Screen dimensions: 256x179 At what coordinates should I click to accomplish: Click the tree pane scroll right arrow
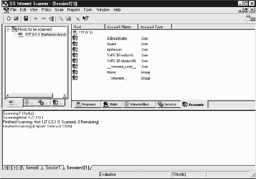[x=64, y=96]
